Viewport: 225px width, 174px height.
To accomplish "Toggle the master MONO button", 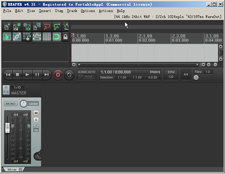I will 11,104.
